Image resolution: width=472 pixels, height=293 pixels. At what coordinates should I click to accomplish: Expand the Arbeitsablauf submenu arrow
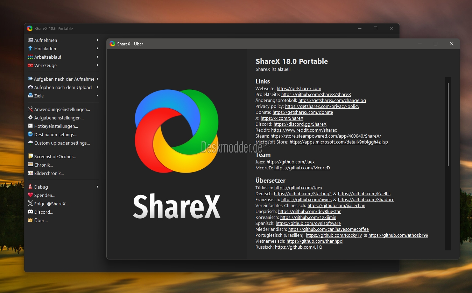(98, 57)
